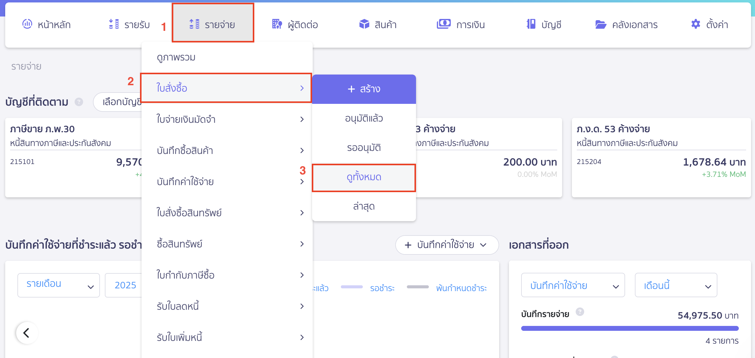Viewport: 755px width, 358px height.
Task: Open the หน้าหลัก dashboard icon
Action: 27,24
